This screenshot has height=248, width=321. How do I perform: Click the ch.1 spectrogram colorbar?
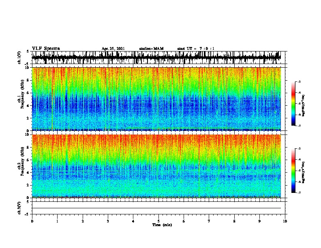click(x=293, y=104)
